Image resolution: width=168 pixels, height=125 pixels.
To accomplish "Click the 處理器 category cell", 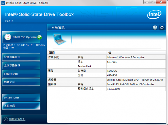I will coord(62,80).
